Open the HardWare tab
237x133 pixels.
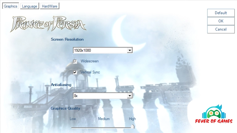click(x=50, y=6)
